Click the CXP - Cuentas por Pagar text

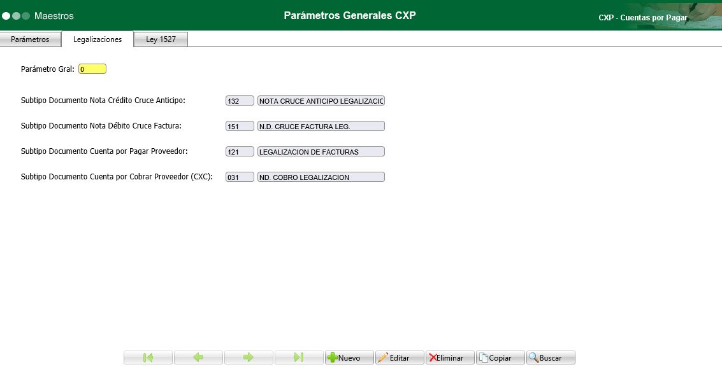(x=643, y=17)
